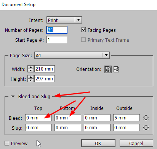Select landscape orientation icon

(x=116, y=69)
